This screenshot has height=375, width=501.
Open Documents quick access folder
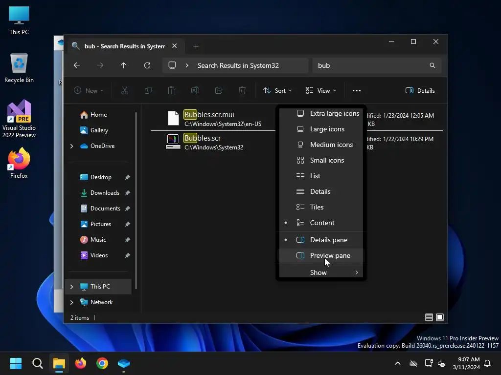(98, 208)
